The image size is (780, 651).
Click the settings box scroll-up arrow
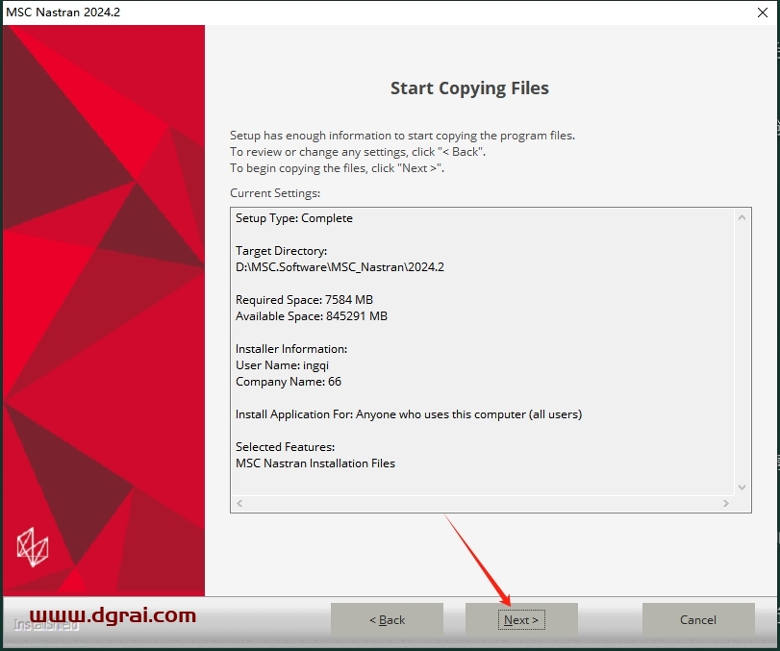point(742,217)
